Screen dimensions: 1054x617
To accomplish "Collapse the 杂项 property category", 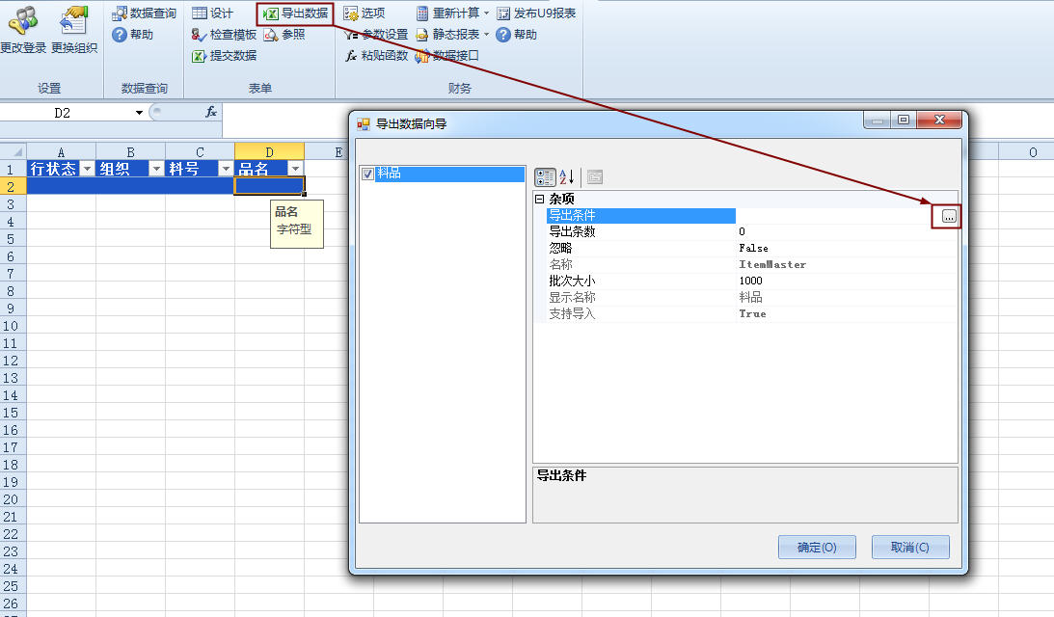I will (540, 199).
